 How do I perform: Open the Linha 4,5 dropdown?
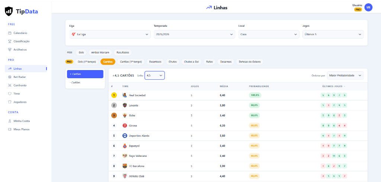(x=154, y=76)
